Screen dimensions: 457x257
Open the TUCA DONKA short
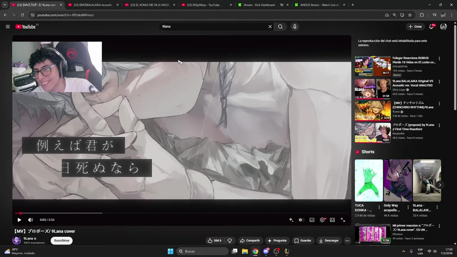tap(369, 181)
